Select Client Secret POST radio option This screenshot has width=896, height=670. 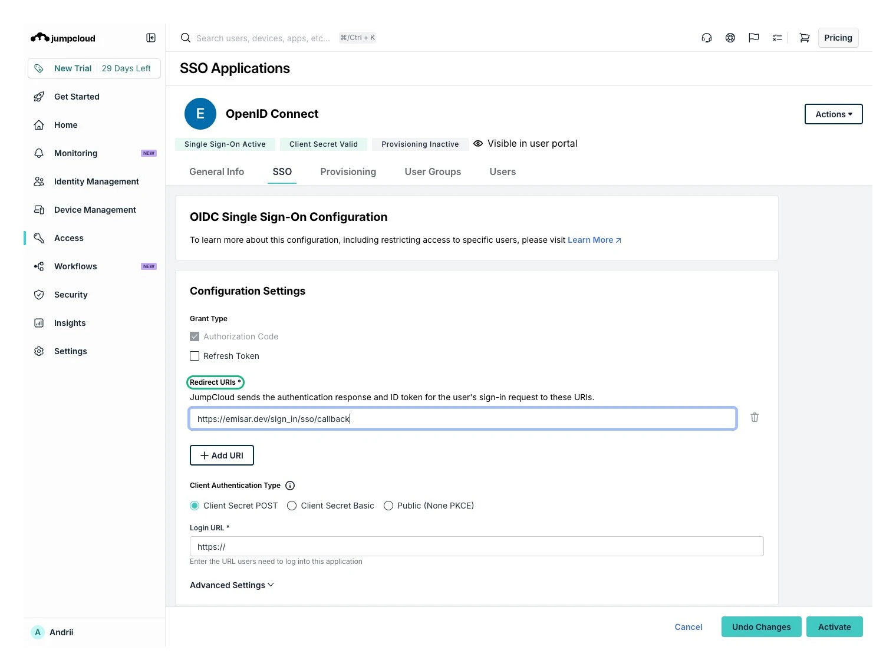pos(195,506)
